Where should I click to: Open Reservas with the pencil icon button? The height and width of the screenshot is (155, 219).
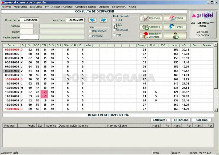(151, 18)
